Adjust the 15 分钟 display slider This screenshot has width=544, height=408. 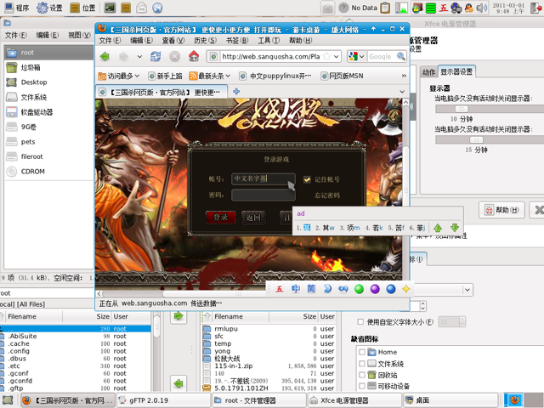(476, 139)
